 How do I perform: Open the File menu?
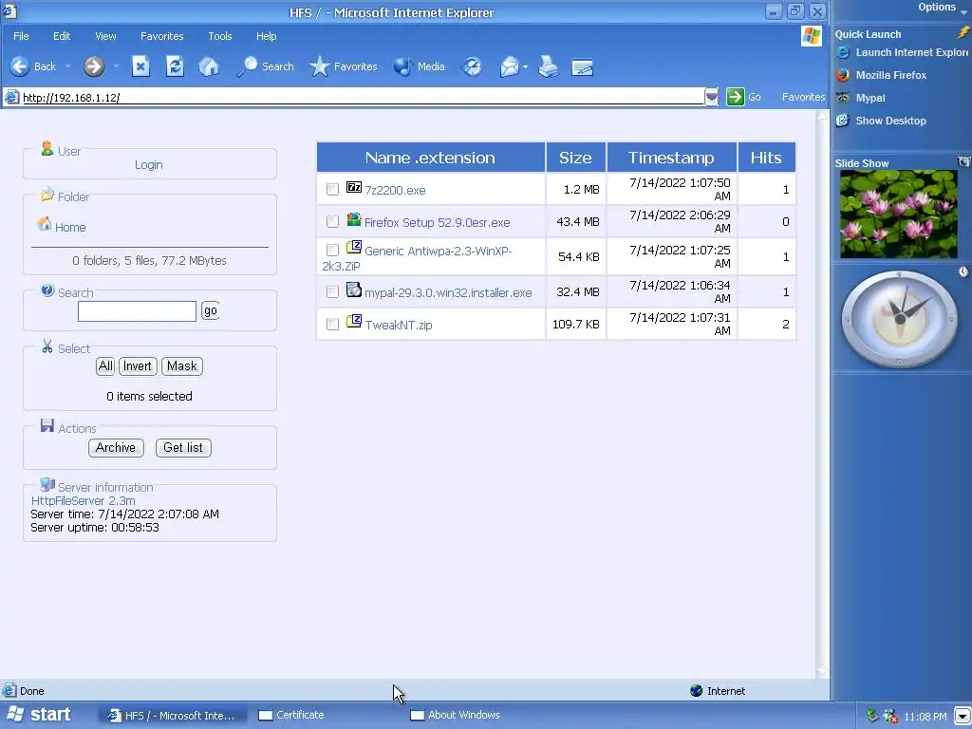click(x=21, y=36)
